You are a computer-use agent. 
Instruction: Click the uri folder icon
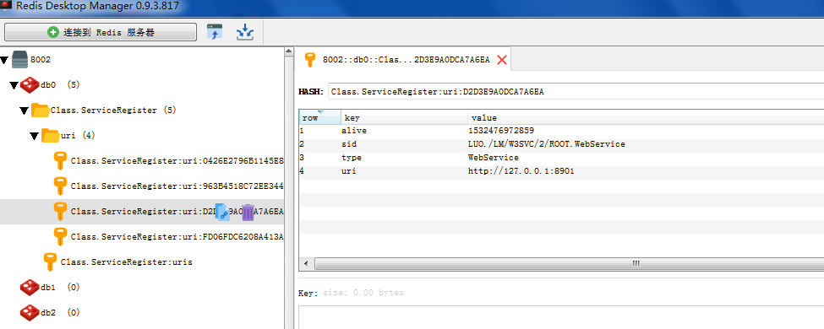pos(51,135)
